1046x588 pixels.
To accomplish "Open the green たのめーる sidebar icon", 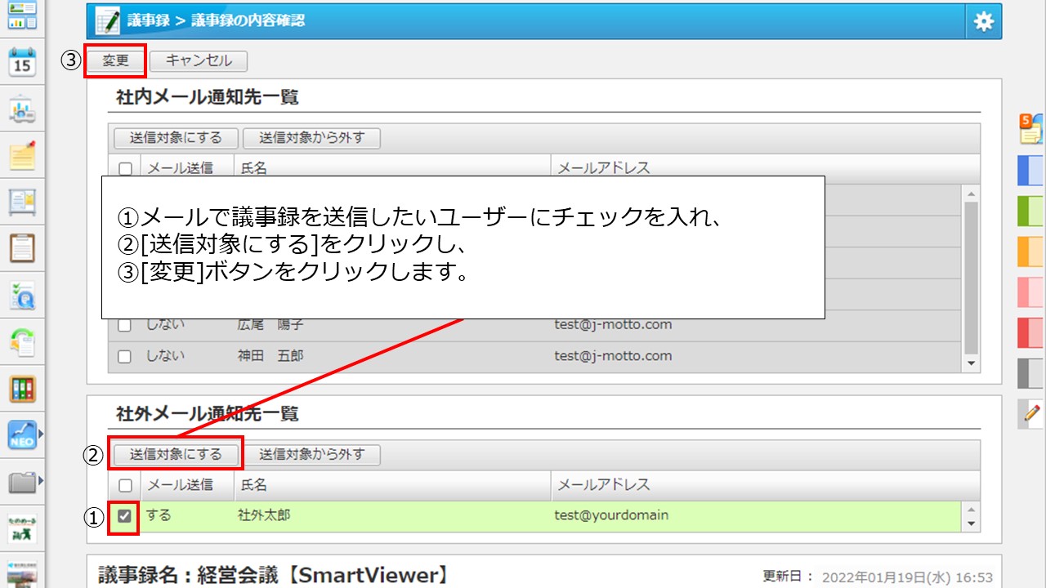I will tap(22, 529).
